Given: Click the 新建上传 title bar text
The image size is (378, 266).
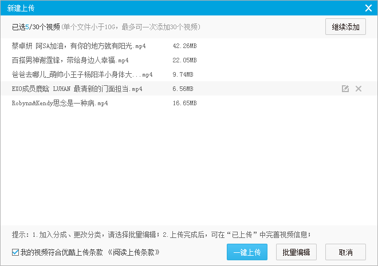Looking at the screenshot, I should [x=20, y=7].
